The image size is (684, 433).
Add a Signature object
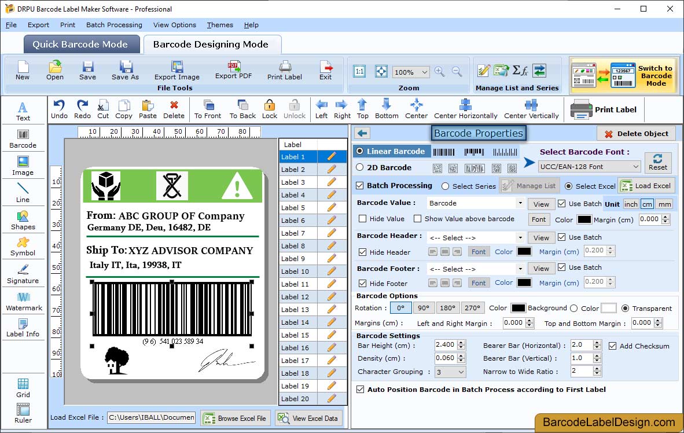point(23,274)
